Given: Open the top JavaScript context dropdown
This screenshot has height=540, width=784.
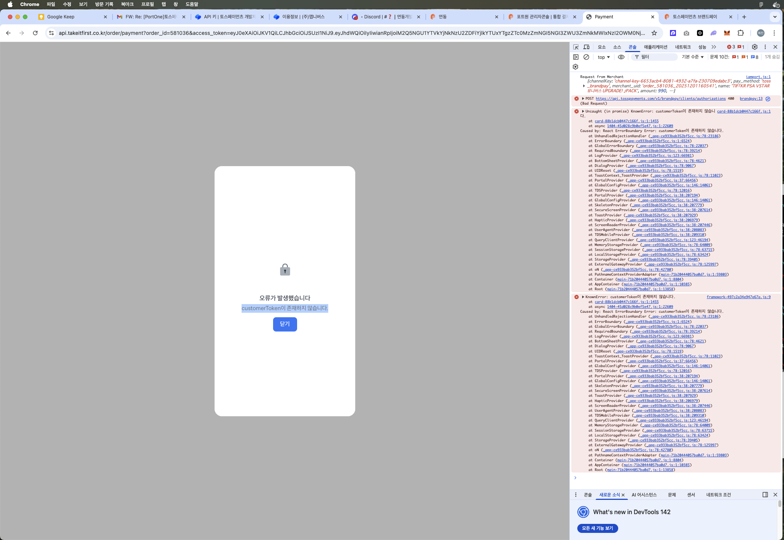Looking at the screenshot, I should click(x=604, y=57).
